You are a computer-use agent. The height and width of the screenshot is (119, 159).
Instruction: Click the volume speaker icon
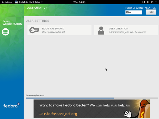pos(148,2)
